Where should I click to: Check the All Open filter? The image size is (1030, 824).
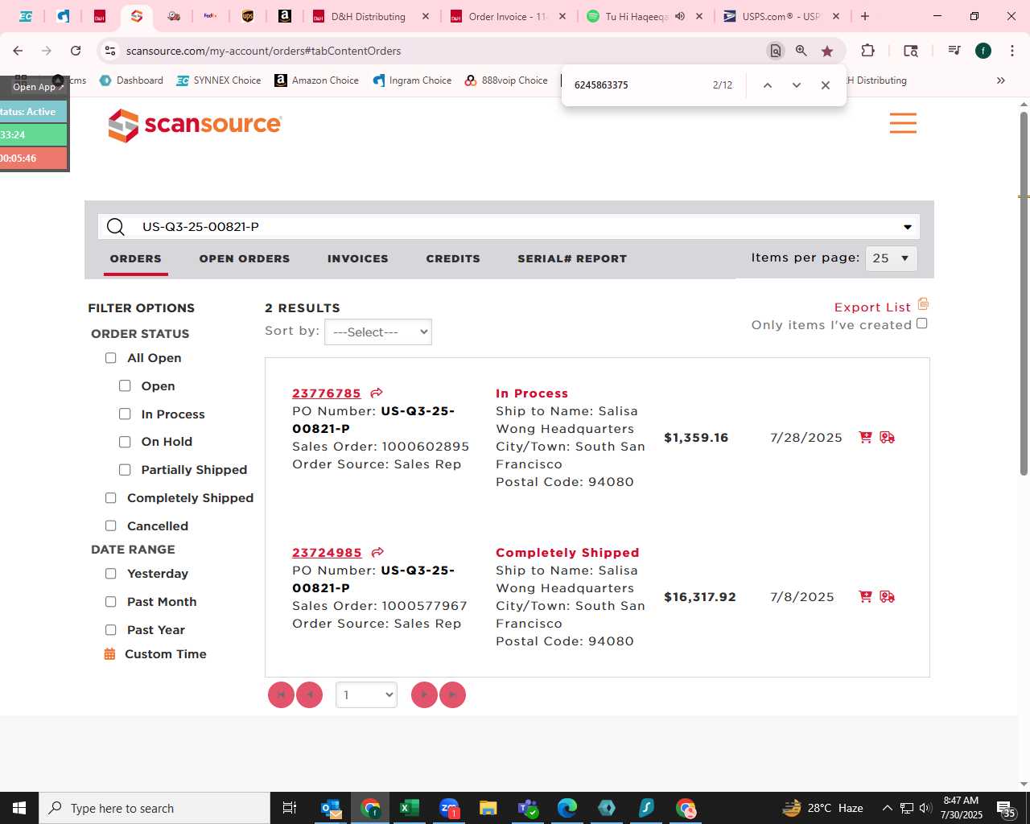coord(111,358)
